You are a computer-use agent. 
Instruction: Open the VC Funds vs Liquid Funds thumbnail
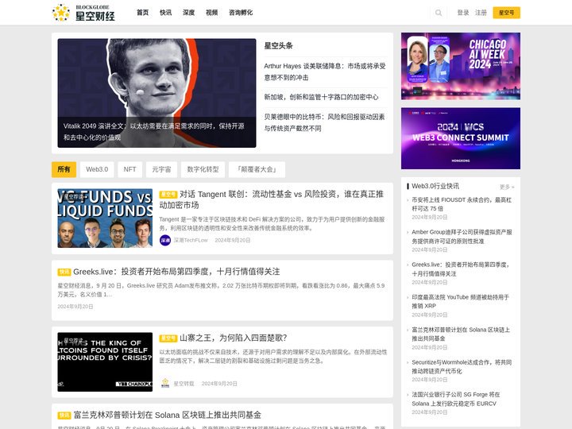tap(105, 218)
